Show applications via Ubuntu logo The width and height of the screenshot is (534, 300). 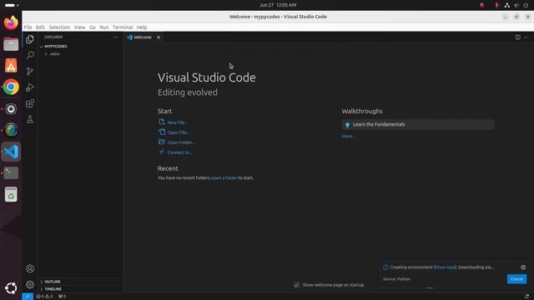pos(11,288)
